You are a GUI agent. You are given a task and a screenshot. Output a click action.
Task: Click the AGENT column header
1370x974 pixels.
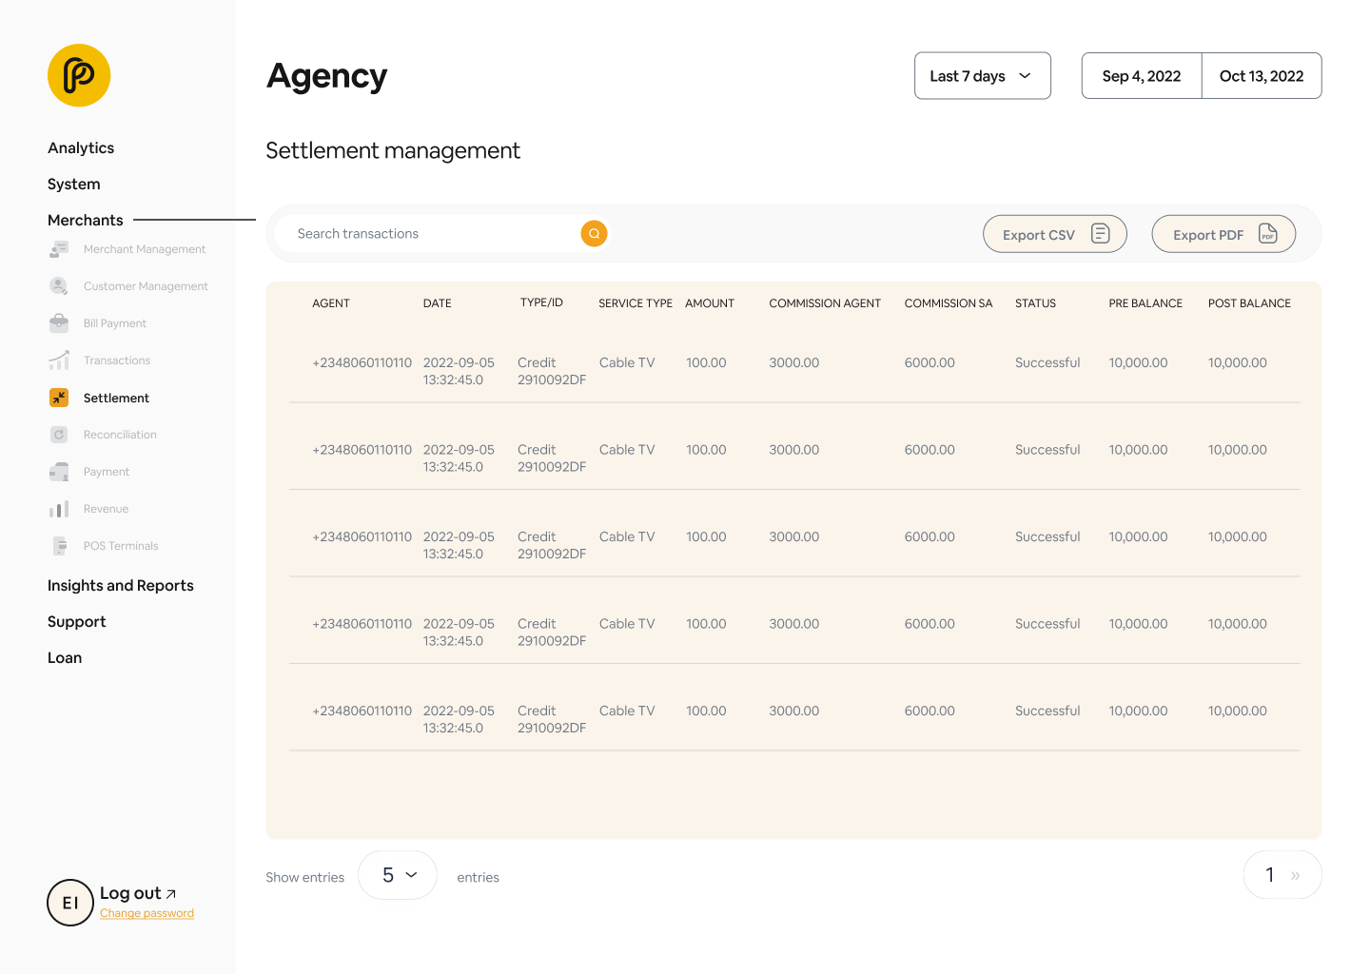(331, 303)
